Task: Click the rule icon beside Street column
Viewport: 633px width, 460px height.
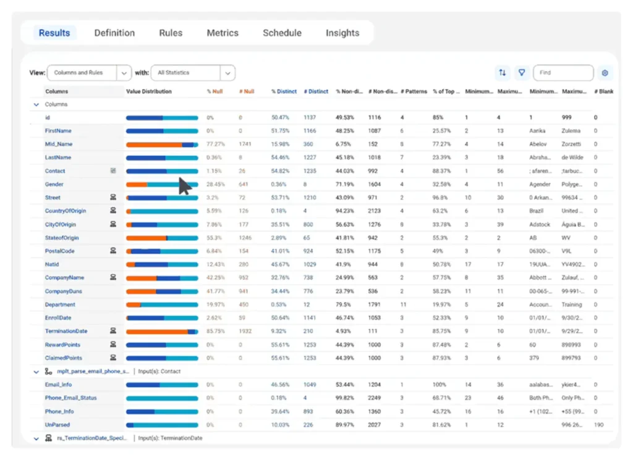Action: click(x=113, y=197)
